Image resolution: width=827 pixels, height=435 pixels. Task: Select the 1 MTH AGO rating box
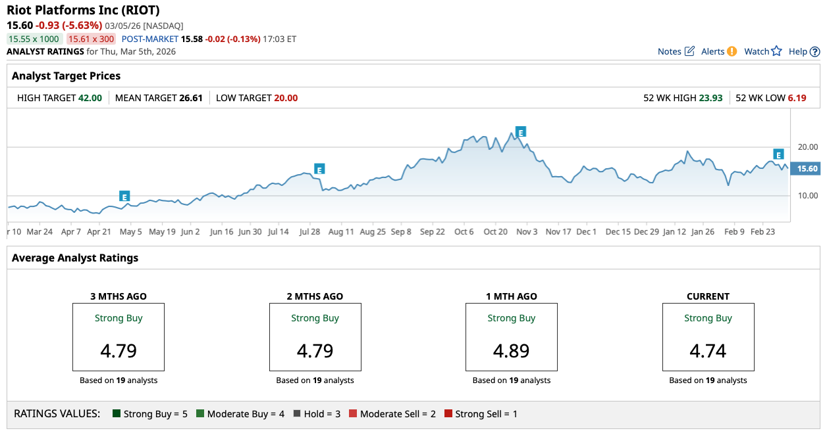point(511,337)
